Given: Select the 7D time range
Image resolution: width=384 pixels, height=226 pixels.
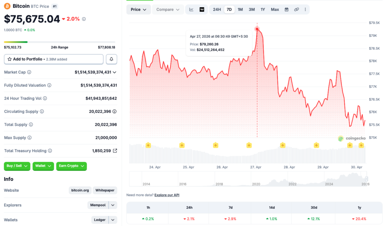Looking at the screenshot, I should click(x=229, y=9).
